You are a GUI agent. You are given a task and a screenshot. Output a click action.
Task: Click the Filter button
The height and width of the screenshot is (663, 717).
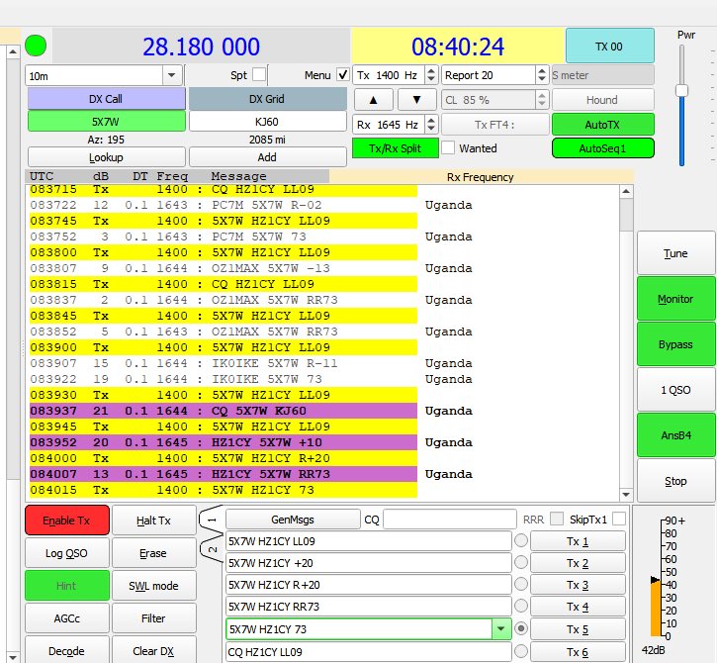154,618
